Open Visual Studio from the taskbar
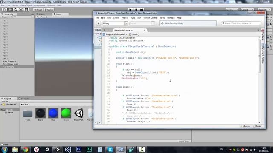273x153 pixels. [68, 150]
